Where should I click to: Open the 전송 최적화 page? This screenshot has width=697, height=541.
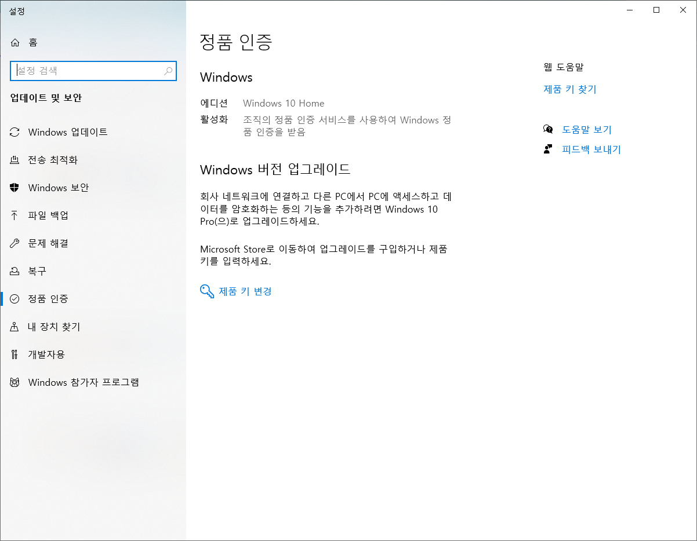point(93,160)
